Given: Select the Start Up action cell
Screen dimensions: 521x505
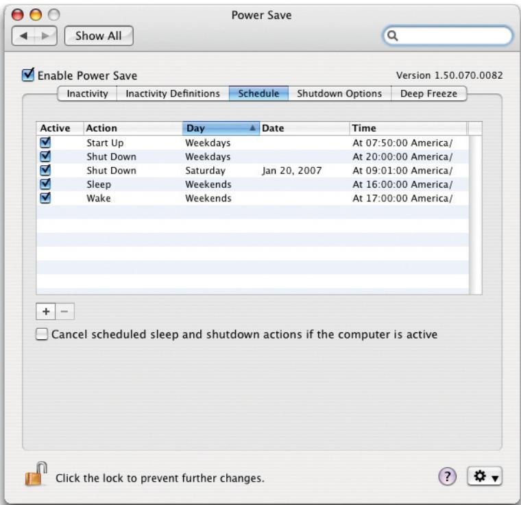Looking at the screenshot, I should point(105,143).
